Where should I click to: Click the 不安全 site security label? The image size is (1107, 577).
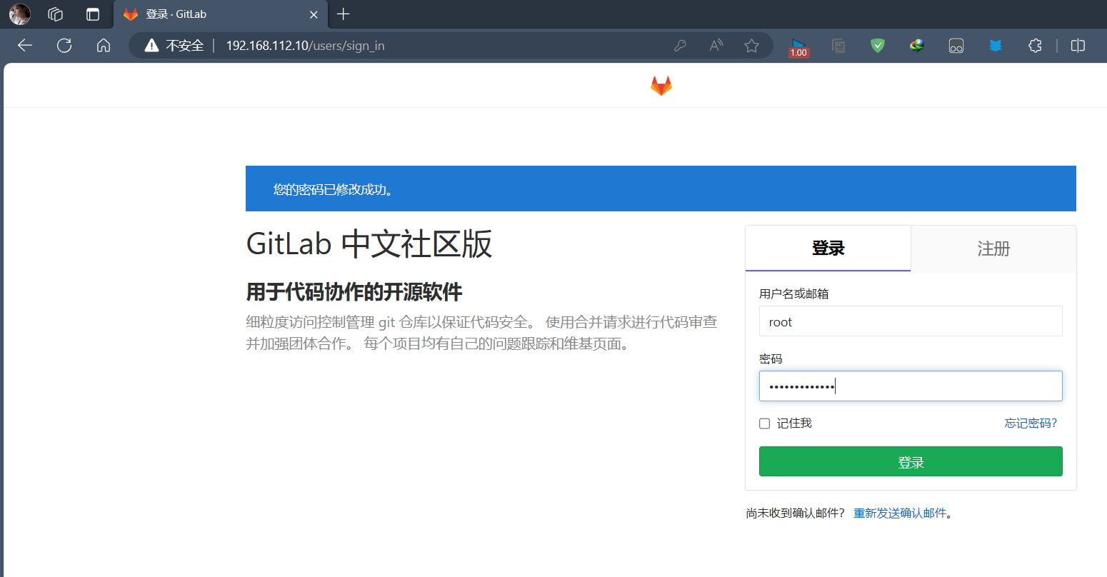pos(185,46)
